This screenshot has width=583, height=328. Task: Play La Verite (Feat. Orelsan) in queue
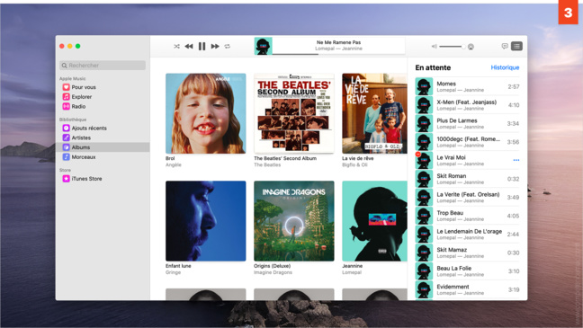coord(467,197)
